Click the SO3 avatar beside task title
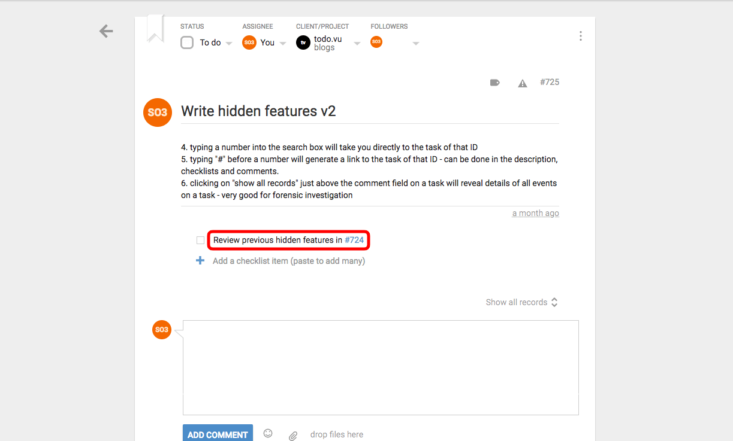Viewport: 733px width, 441px height. pos(158,112)
